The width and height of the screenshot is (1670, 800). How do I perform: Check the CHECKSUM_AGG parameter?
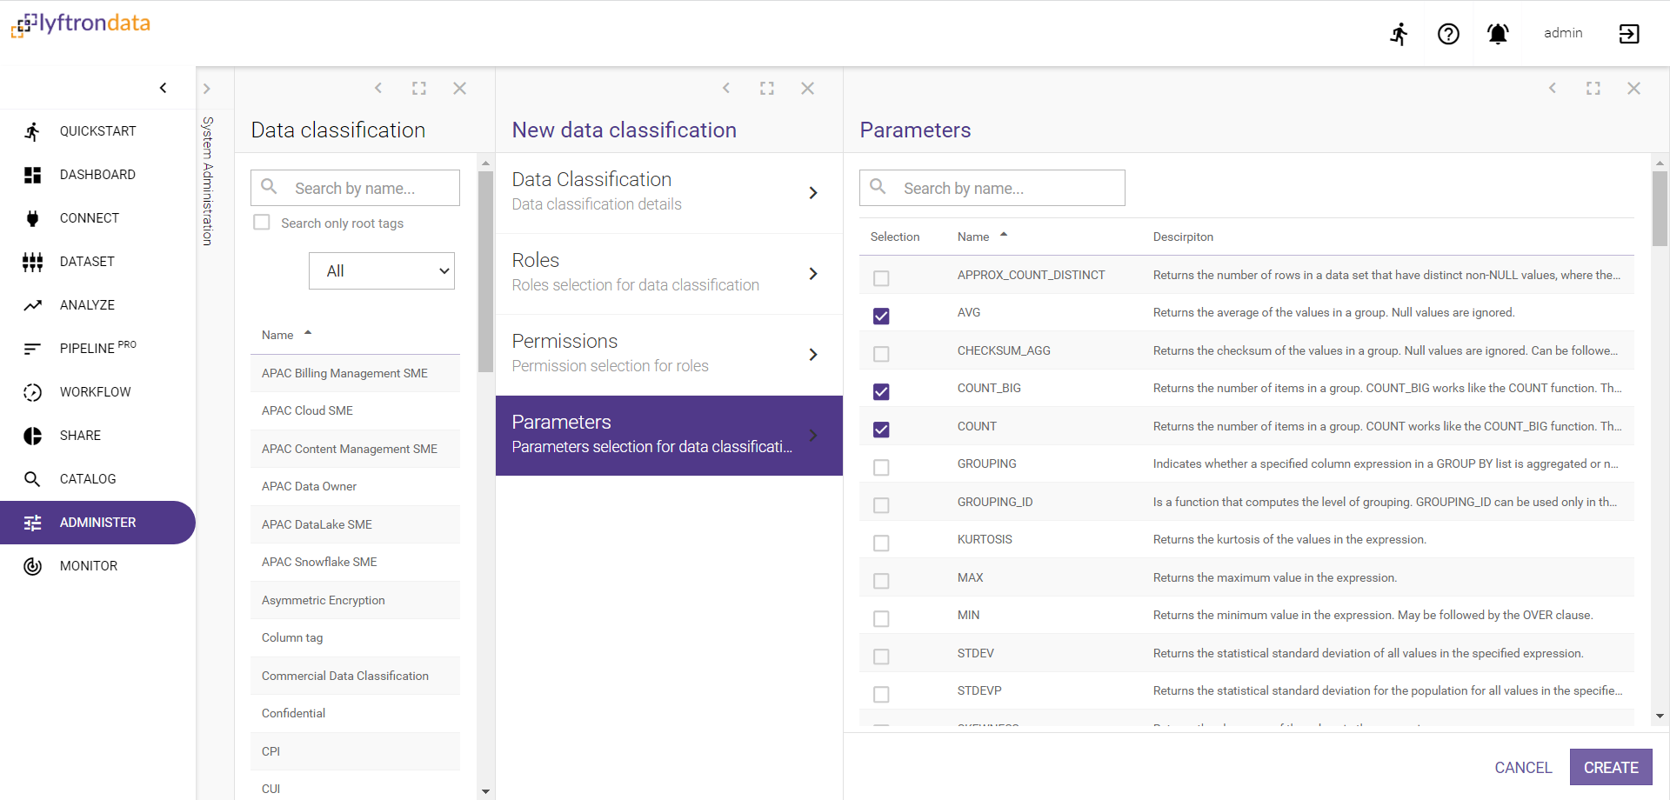coord(881,354)
